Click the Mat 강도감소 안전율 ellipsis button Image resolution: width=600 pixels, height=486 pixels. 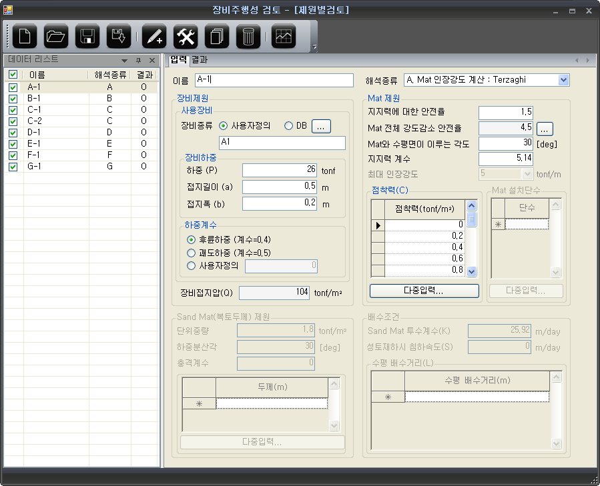click(545, 129)
